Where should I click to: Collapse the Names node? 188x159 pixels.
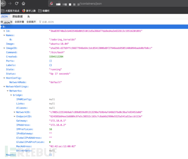pos(4,35)
